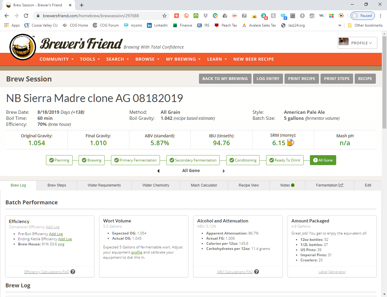This screenshot has width=387, height=297.
Task: Click the 'W.' extension icon
Action: [322, 16]
